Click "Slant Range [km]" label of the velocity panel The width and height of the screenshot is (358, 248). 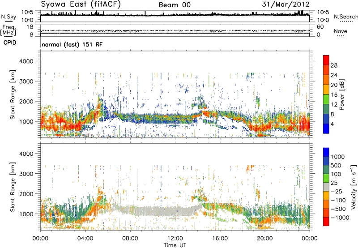13,187
